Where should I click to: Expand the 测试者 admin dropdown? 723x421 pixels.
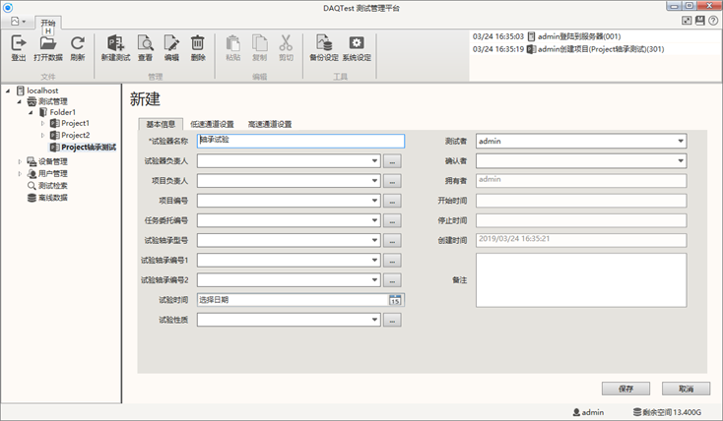[680, 141]
